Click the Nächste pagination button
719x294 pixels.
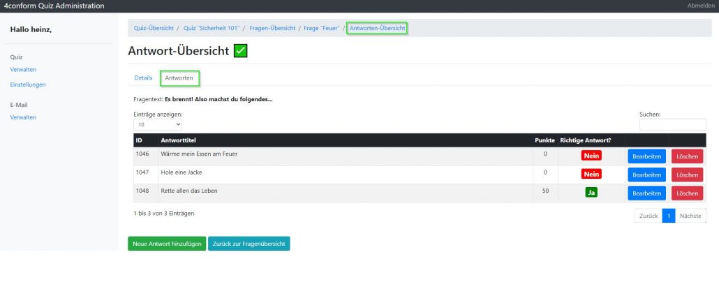point(690,216)
